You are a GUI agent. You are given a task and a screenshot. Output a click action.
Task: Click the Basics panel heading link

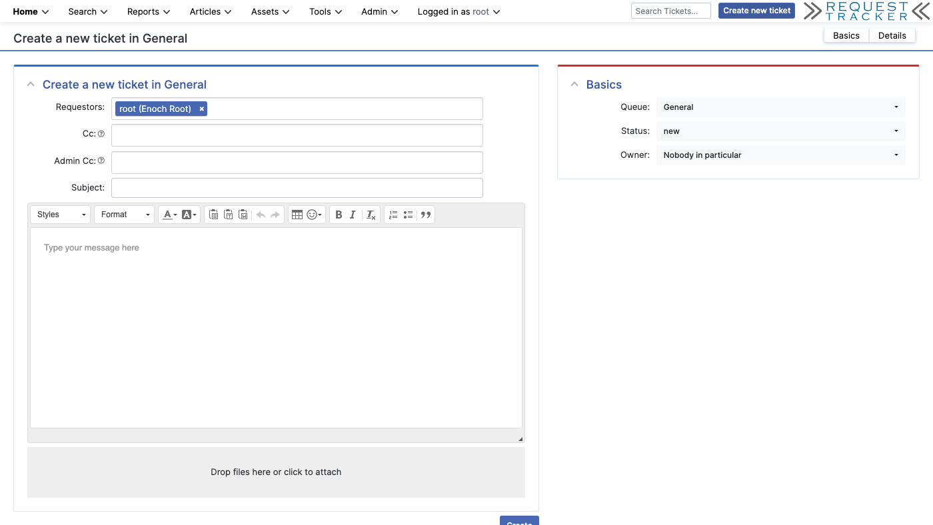(604, 85)
